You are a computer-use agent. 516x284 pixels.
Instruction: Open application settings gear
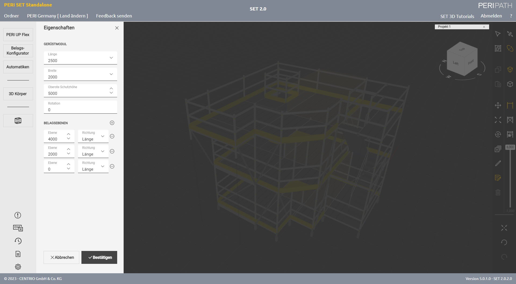click(18, 267)
